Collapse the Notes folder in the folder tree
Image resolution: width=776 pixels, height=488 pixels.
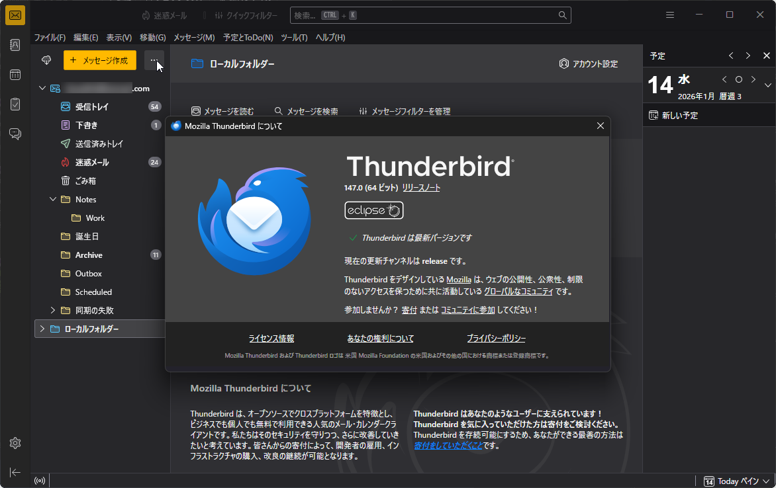(53, 199)
